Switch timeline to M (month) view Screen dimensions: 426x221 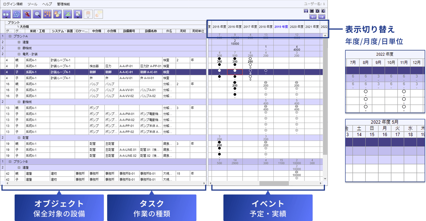(x=312, y=11)
